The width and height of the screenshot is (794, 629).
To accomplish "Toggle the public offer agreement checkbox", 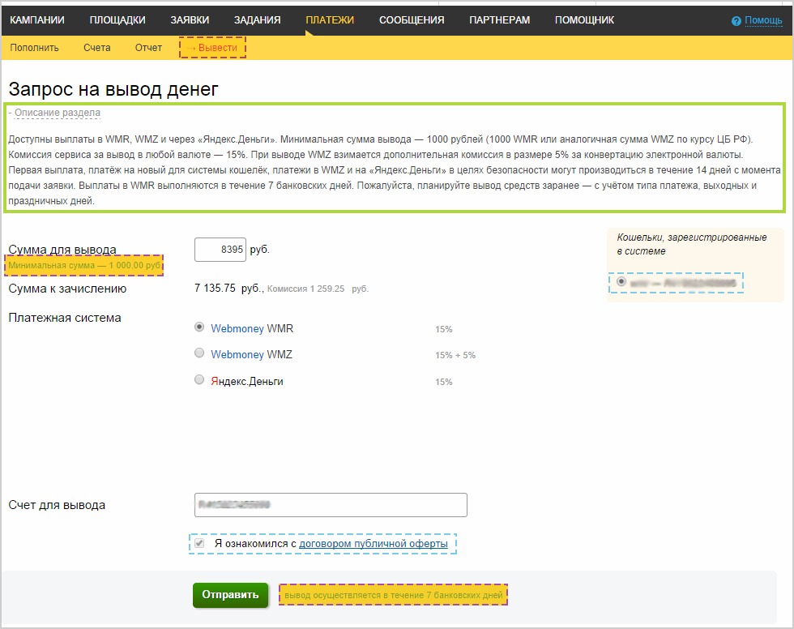I will [199, 543].
